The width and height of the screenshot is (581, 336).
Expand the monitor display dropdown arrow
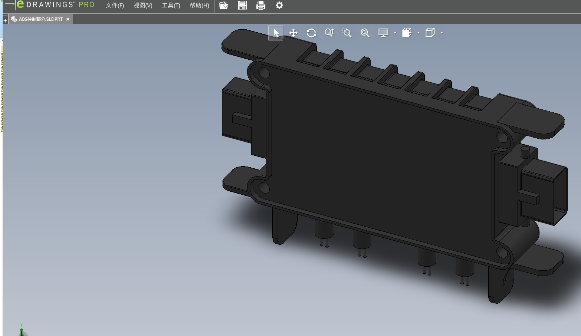(395, 33)
